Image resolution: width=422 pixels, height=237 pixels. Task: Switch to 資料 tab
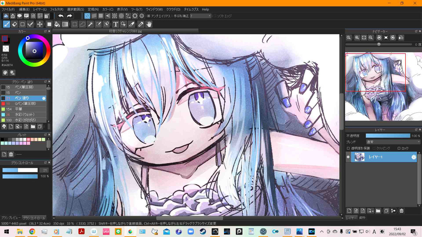(x=362, y=218)
